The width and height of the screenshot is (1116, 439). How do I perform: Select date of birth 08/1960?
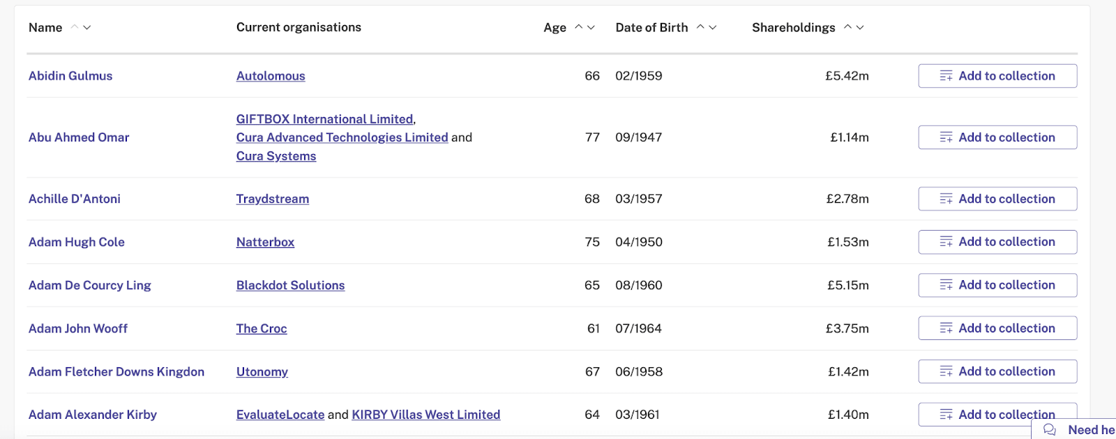click(639, 285)
